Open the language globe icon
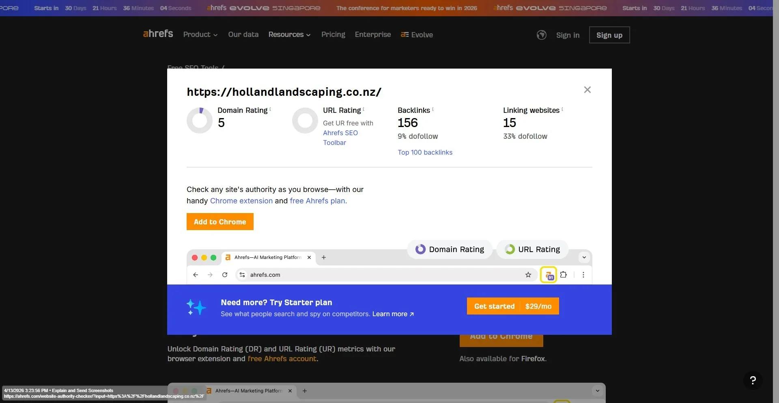Viewport: 779px width, 403px height. click(541, 35)
